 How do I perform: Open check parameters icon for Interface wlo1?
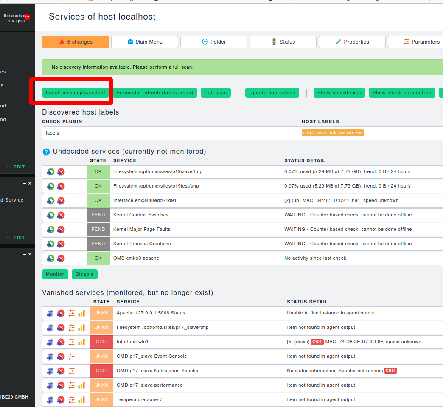coord(71,342)
